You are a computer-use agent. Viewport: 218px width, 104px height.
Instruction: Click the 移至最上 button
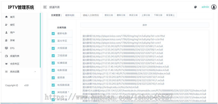pos(170,15)
